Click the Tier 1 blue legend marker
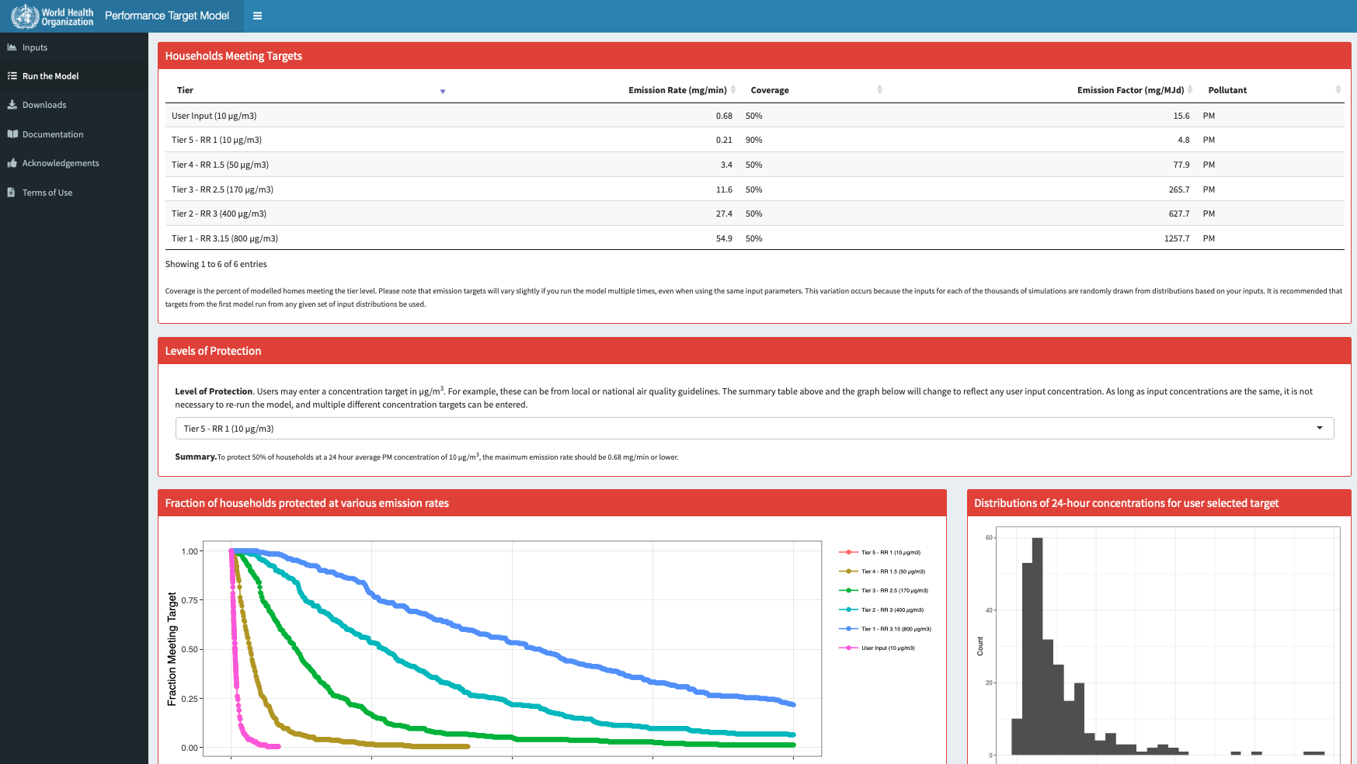This screenshot has width=1357, height=764. [x=848, y=629]
